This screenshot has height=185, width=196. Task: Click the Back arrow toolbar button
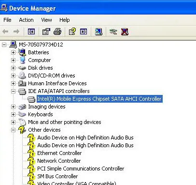tap(6, 31)
